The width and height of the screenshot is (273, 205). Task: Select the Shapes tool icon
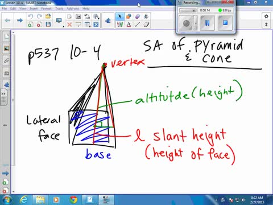coord(129,17)
